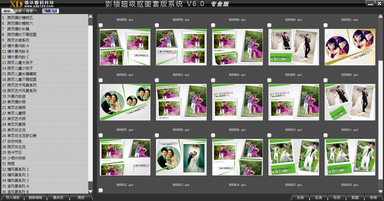This screenshot has width=384, height=201.
Task: Tick the checkbox for 900859.ast
Action: 157,25
